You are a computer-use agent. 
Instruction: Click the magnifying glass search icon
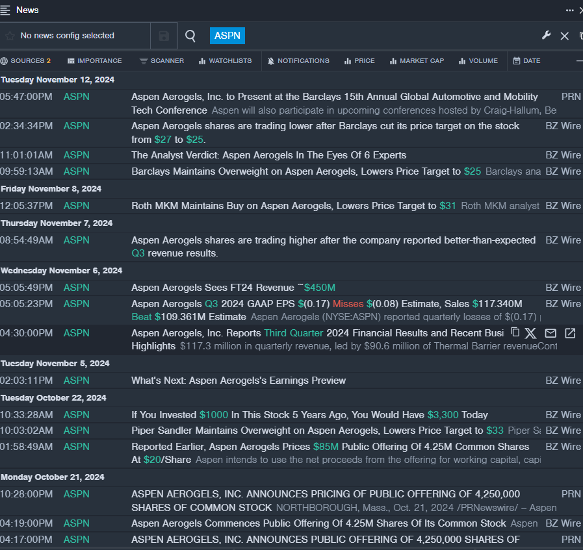(x=190, y=36)
